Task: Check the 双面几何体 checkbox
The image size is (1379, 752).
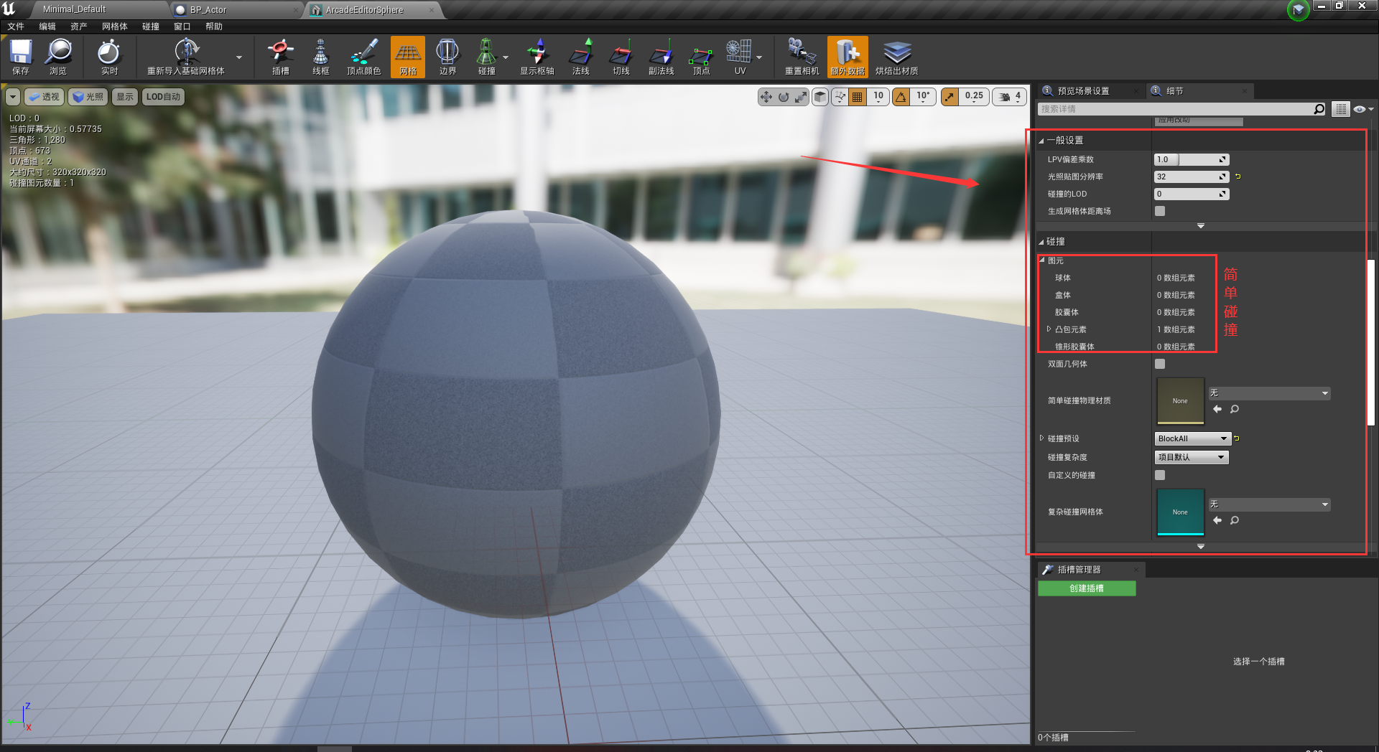Action: pyautogui.click(x=1160, y=364)
